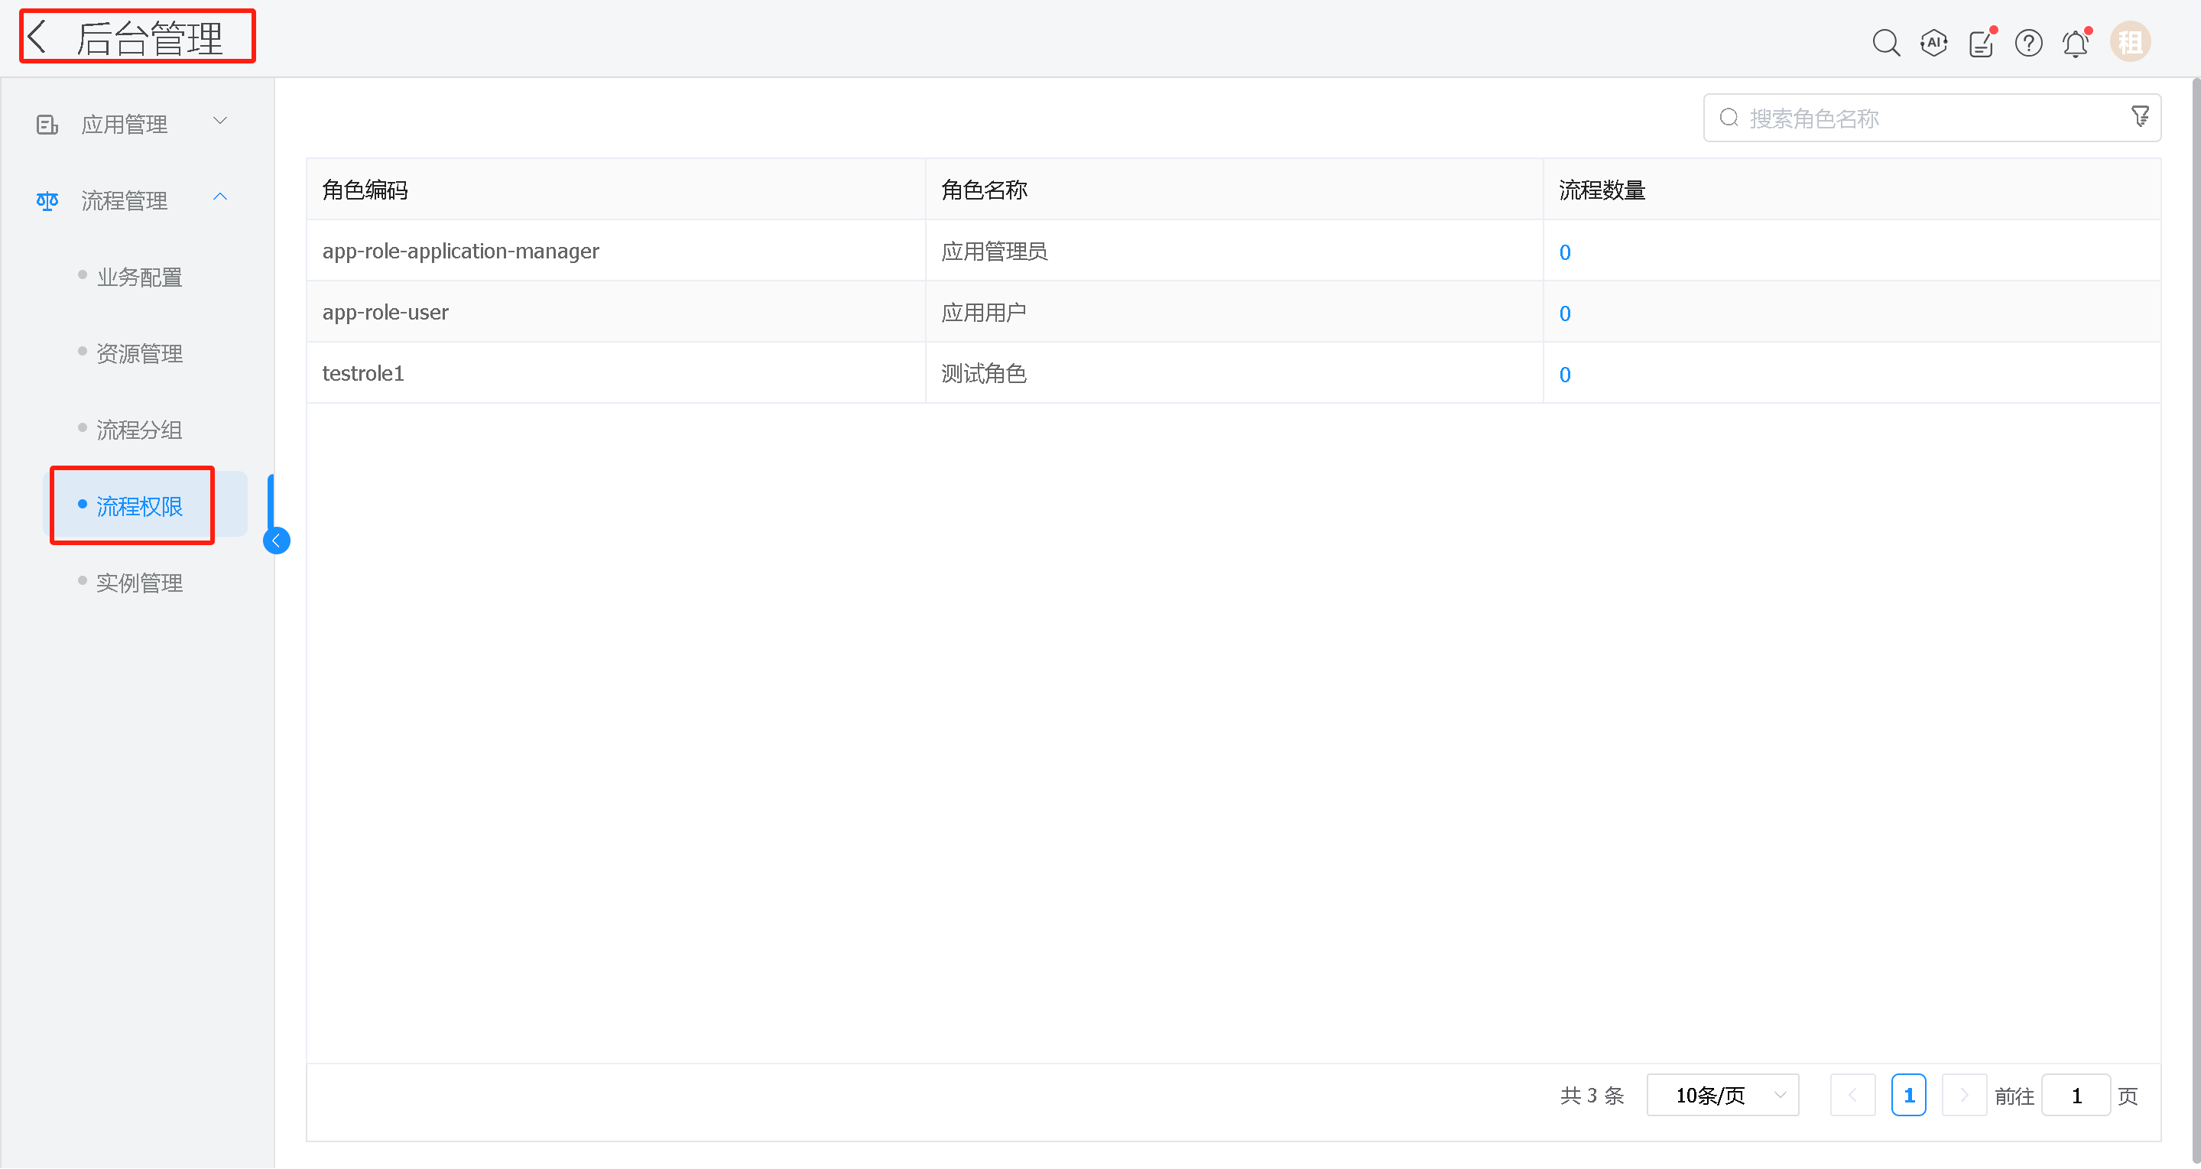Open the feedback/edit icon with red badge
Viewport: 2201px width, 1169px height.
[1981, 42]
